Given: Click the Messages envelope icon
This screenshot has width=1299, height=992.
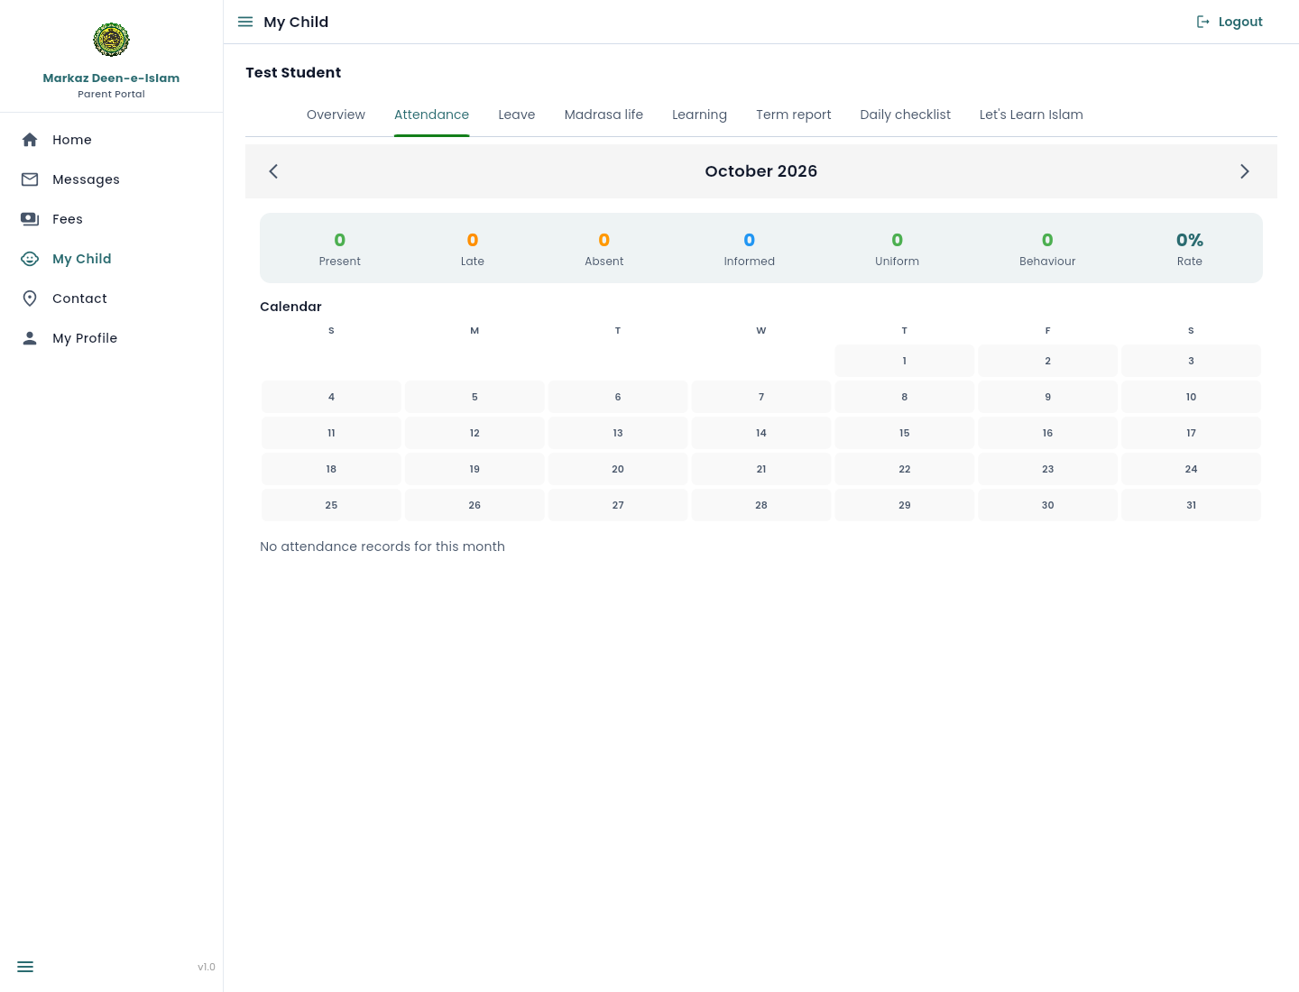Looking at the screenshot, I should tap(30, 179).
